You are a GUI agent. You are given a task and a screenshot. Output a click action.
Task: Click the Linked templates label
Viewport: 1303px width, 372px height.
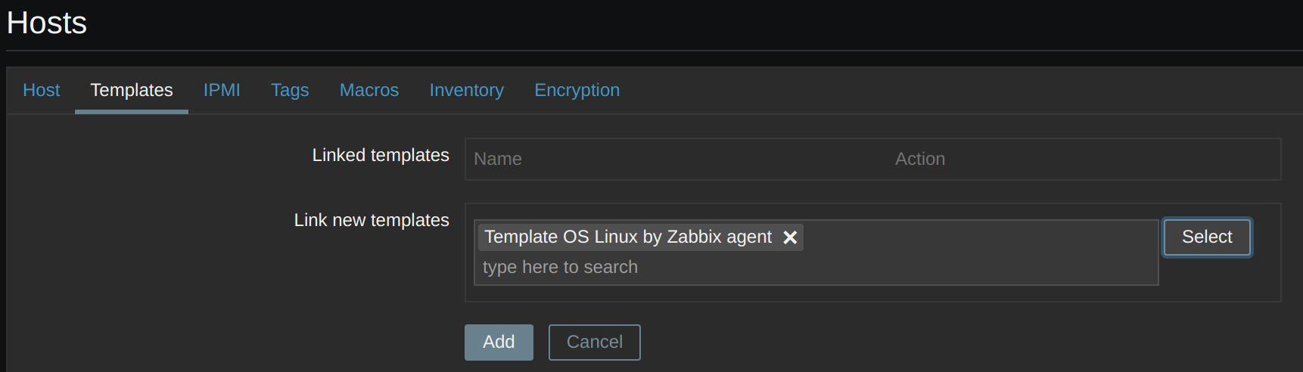[x=381, y=155]
